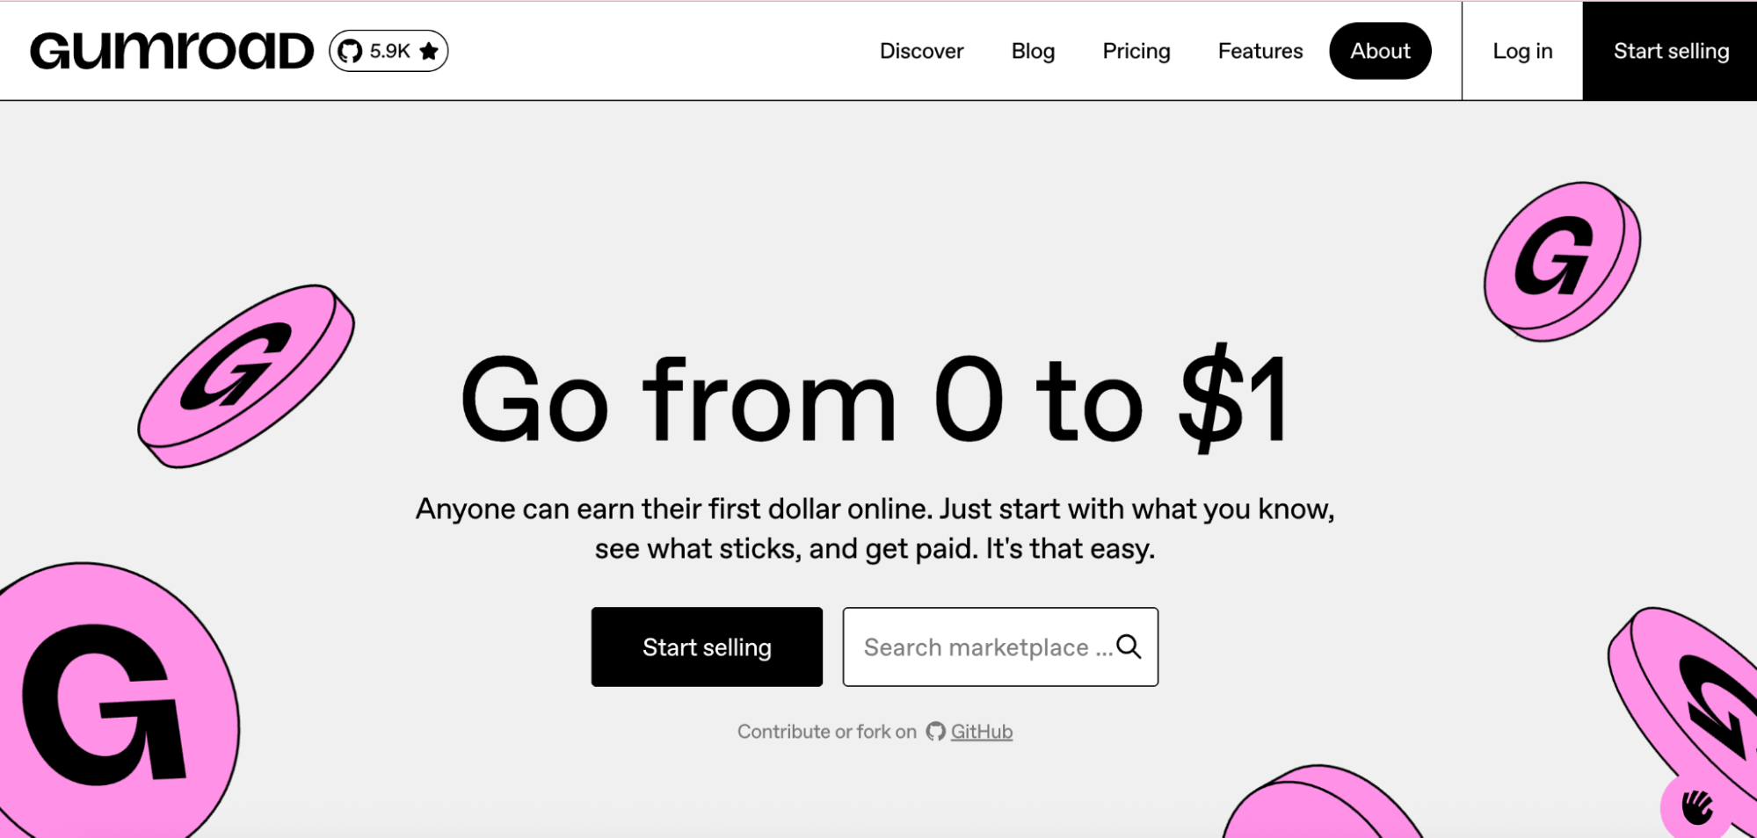Click the star icon in the GitHub badge
The width and height of the screenshot is (1757, 838).
tap(429, 51)
